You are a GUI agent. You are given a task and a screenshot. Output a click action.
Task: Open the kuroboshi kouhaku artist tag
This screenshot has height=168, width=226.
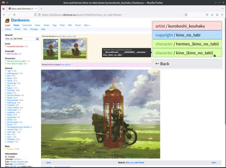coord(15,46)
